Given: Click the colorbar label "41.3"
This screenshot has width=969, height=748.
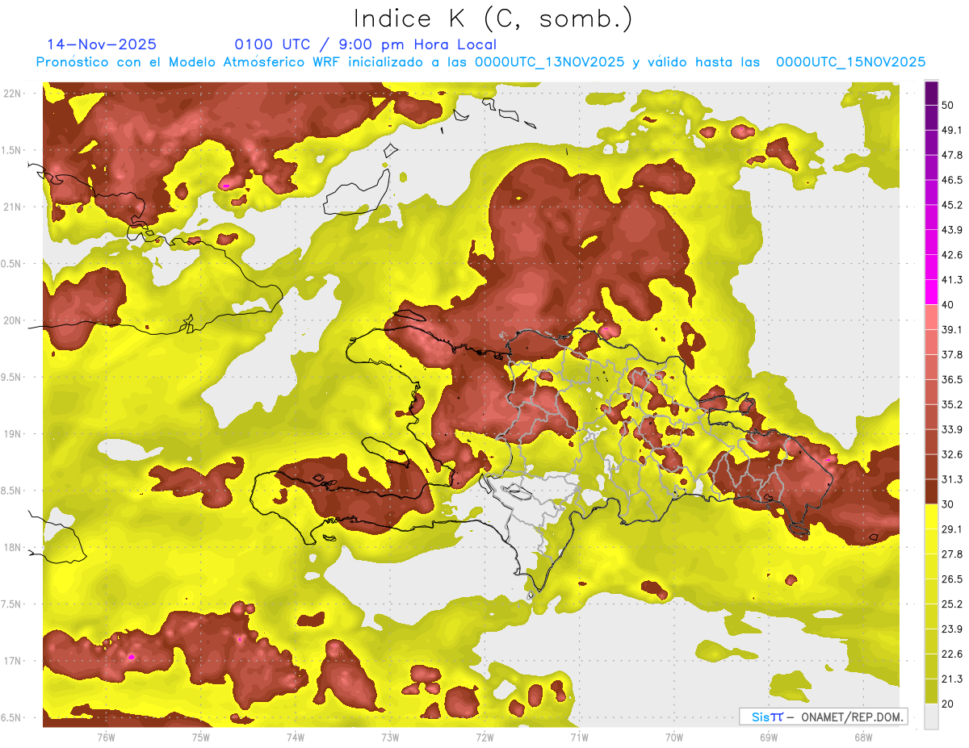Looking at the screenshot, I should tap(952, 280).
